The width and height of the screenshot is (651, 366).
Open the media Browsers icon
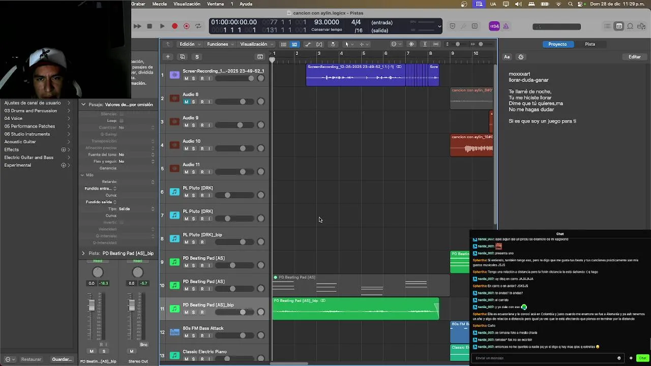click(642, 26)
